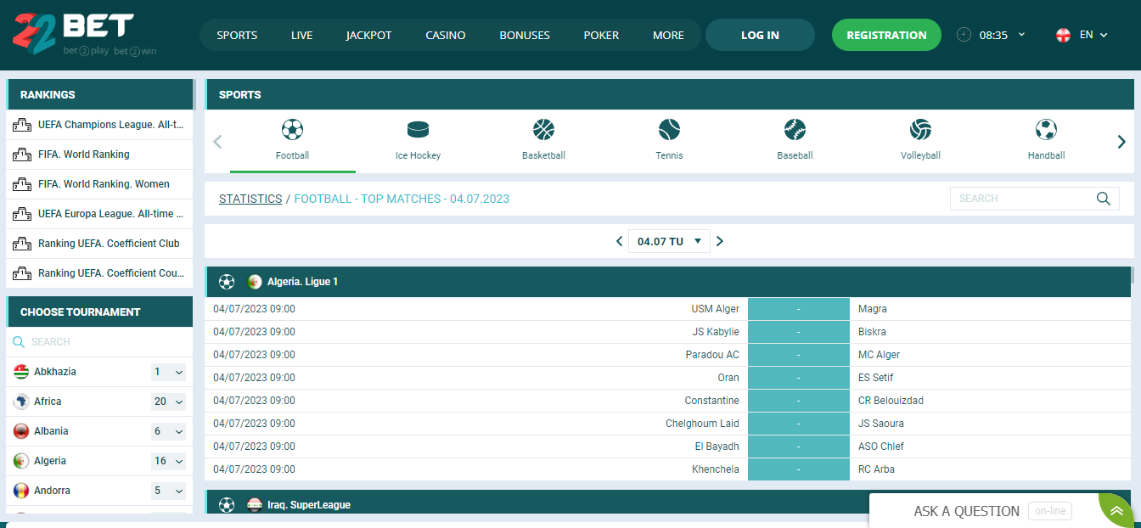Click the Handball sport icon
The width and height of the screenshot is (1141, 528).
(1046, 130)
